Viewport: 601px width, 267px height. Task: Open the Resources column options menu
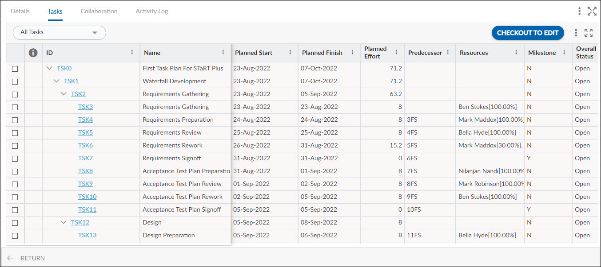516,52
